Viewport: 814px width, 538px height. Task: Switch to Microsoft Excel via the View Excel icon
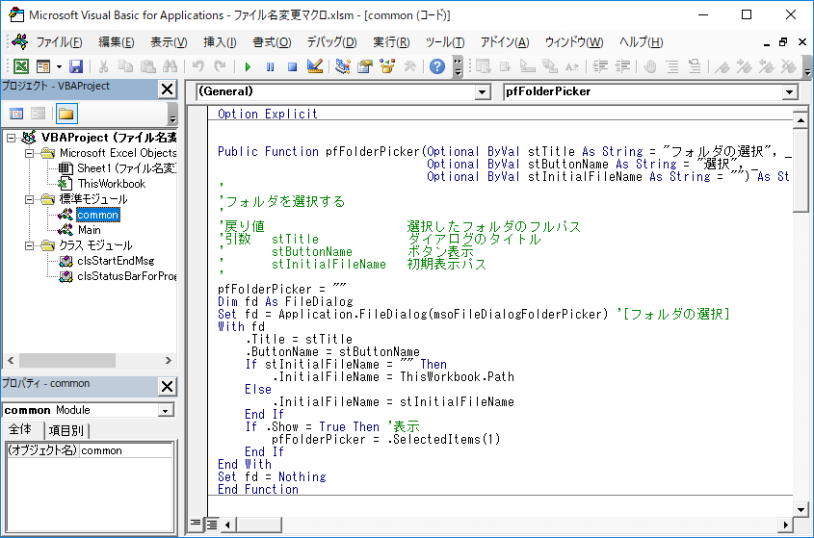point(21,66)
